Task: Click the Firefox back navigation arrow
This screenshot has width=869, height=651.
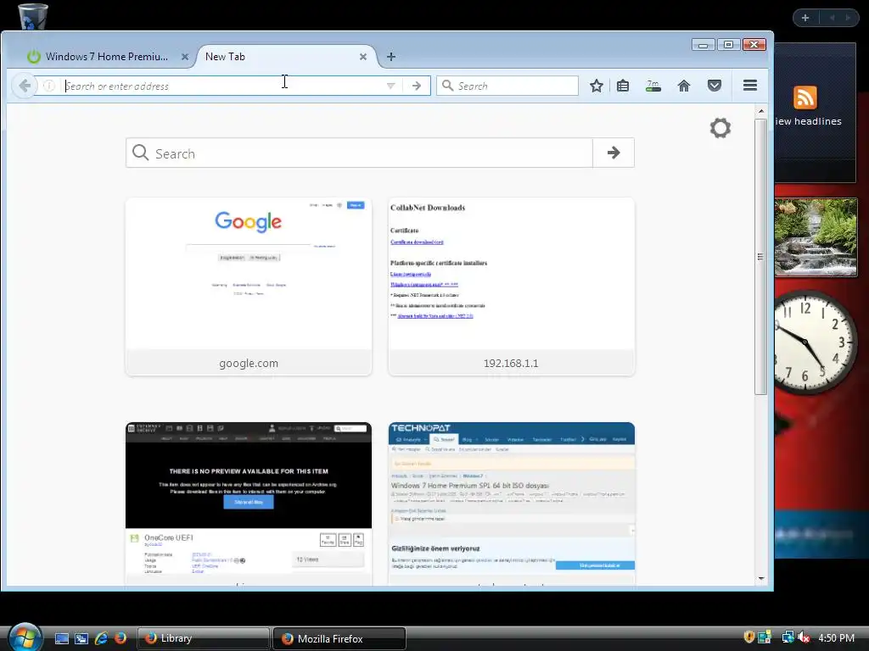Action: [x=25, y=86]
